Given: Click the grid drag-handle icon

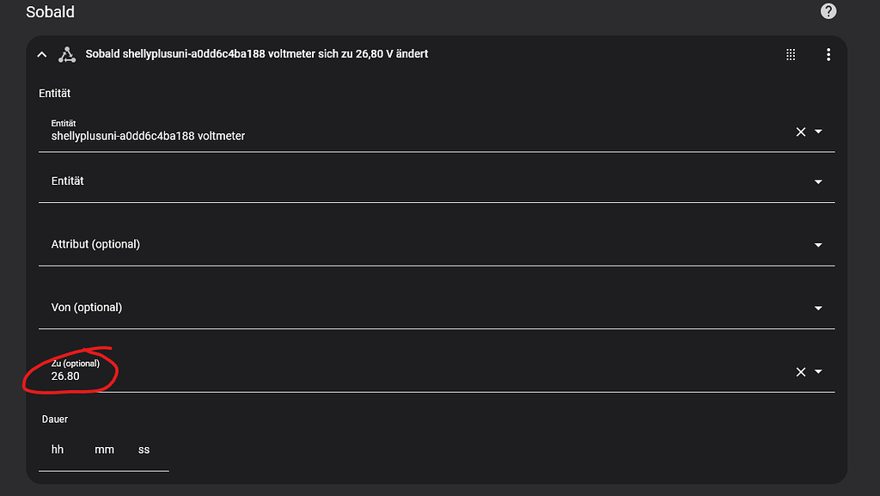Looking at the screenshot, I should pyautogui.click(x=791, y=53).
